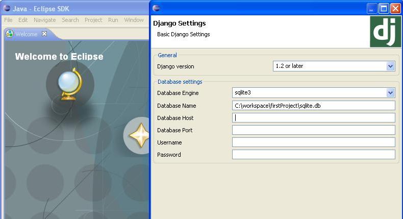403x219 pixels.
Task: Open the Project menu
Action: pyautogui.click(x=93, y=20)
